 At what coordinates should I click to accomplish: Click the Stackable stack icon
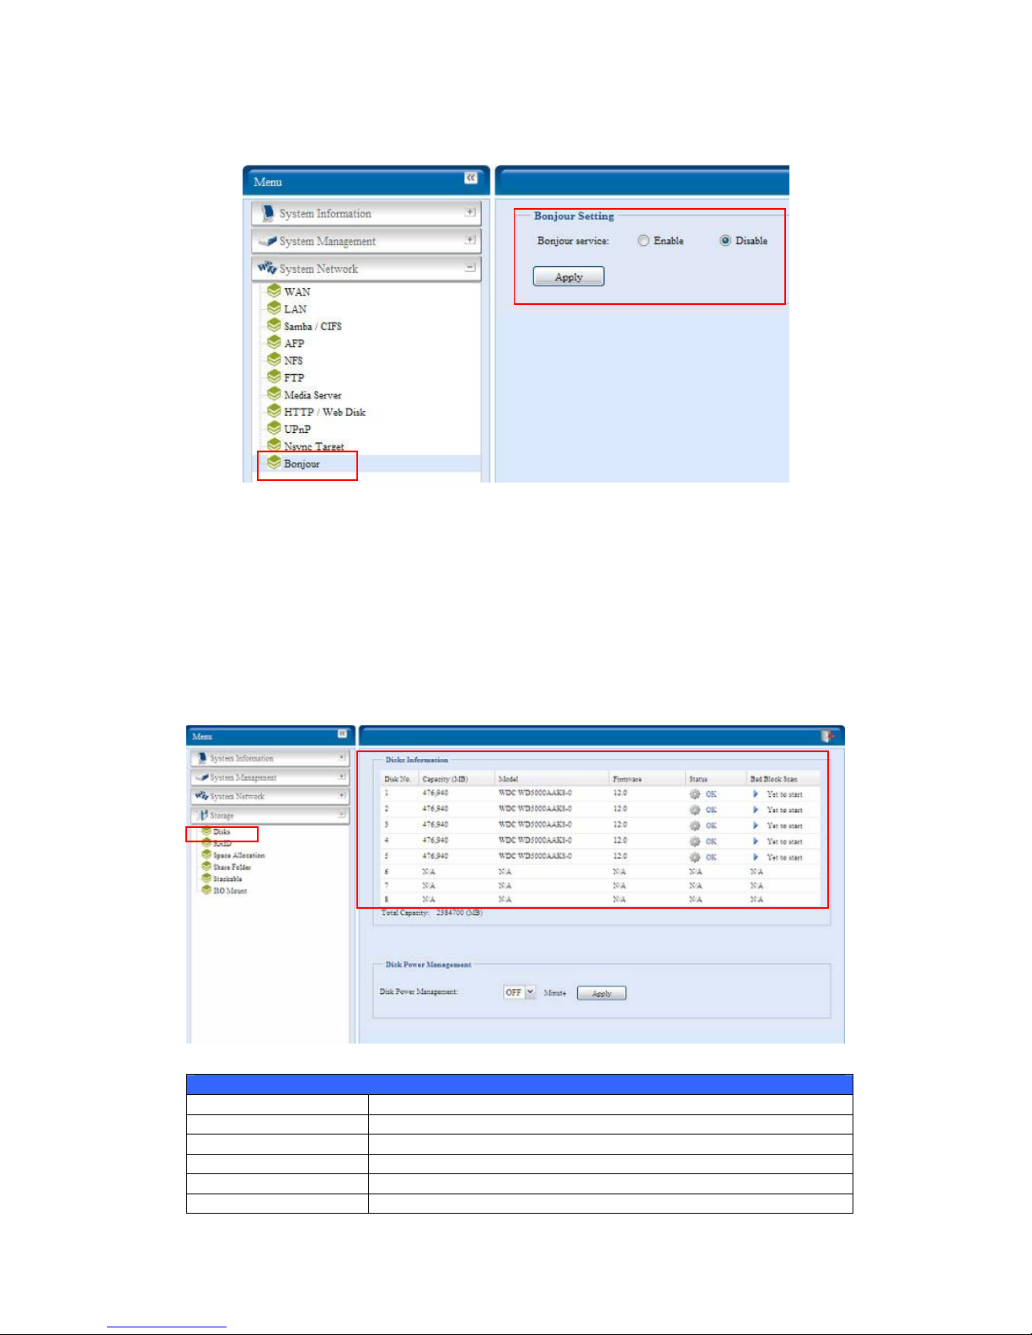click(206, 878)
